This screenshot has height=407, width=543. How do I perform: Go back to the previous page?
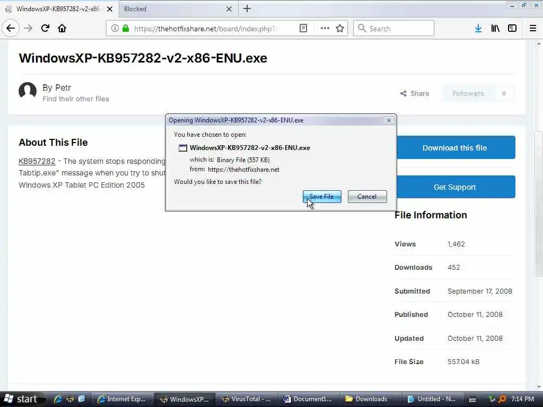pyautogui.click(x=11, y=28)
